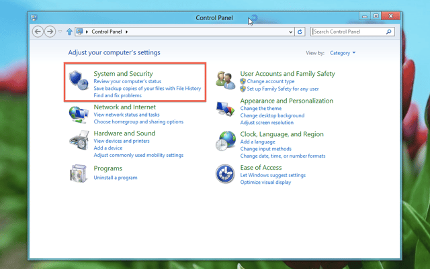Open User Accounts and Family Safety heading
Viewport: 430px width, 269px height.
[x=288, y=74]
